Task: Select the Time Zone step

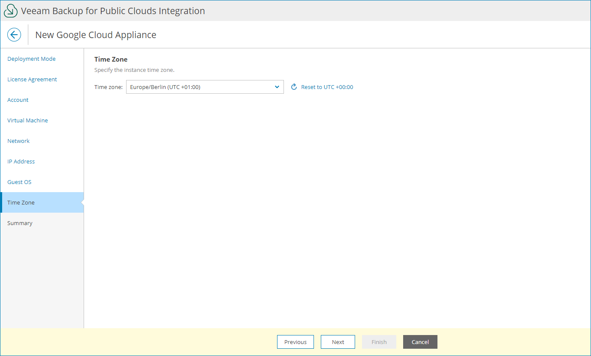Action: coord(21,202)
